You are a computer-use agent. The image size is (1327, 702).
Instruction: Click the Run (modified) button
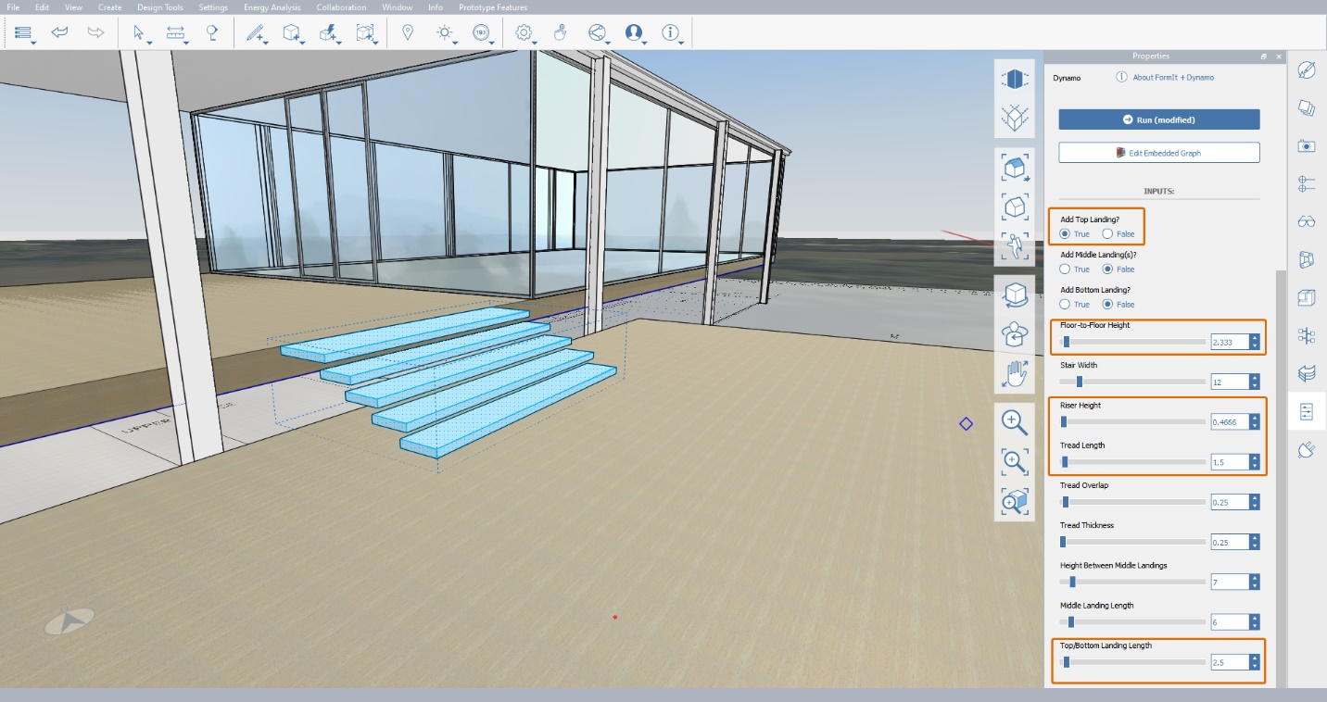[1158, 119]
